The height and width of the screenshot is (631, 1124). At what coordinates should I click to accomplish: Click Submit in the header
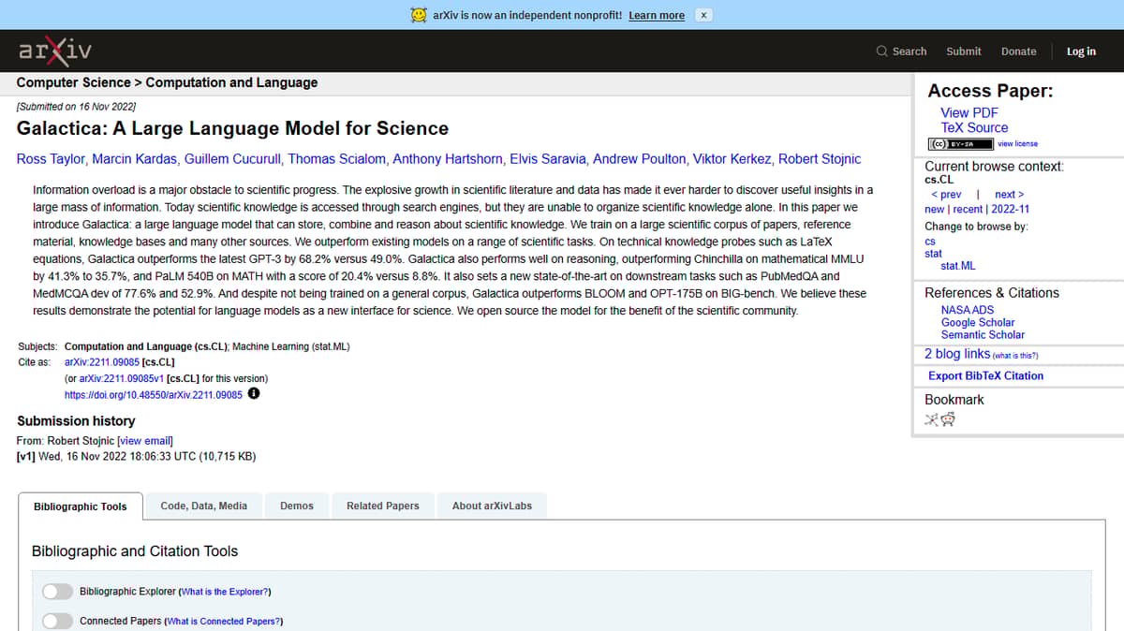pyautogui.click(x=964, y=51)
